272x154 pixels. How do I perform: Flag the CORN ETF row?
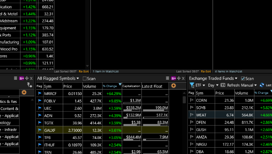coord(192,100)
